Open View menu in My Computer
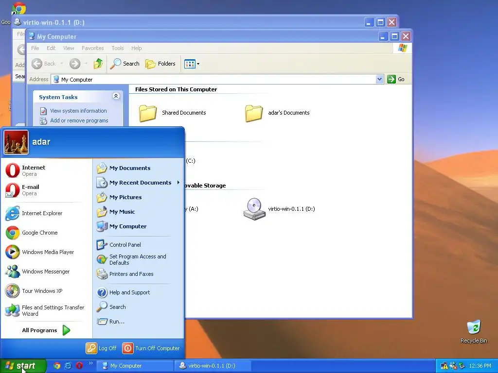 [69, 48]
